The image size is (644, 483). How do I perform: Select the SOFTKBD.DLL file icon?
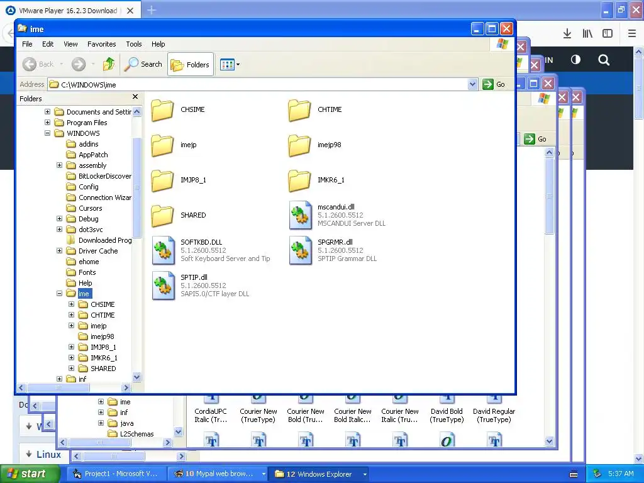pyautogui.click(x=164, y=250)
